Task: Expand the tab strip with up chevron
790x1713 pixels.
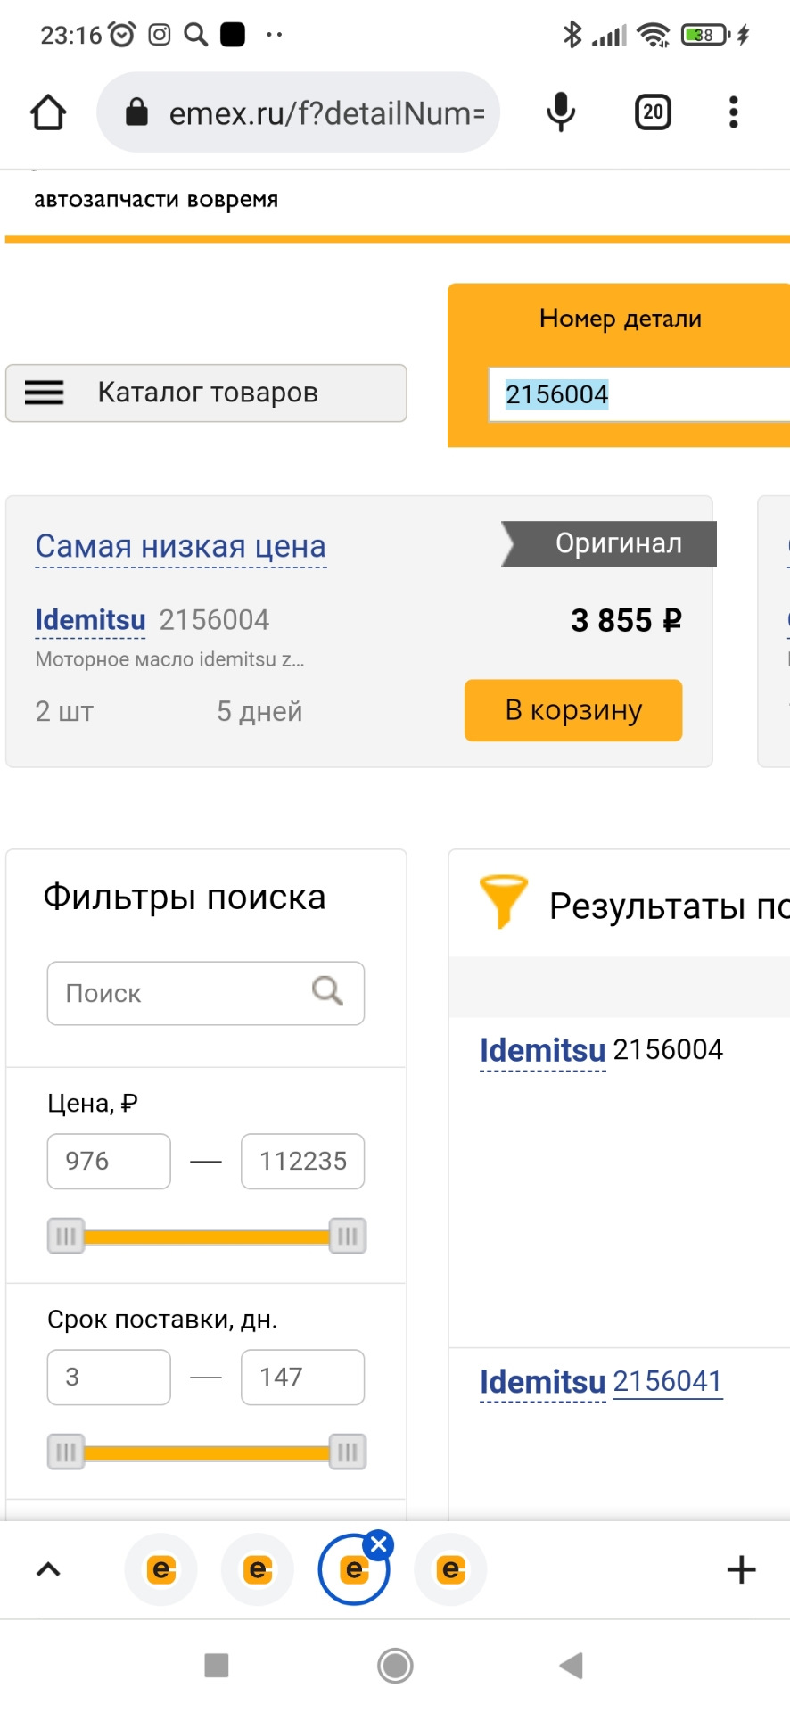Action: [48, 1569]
